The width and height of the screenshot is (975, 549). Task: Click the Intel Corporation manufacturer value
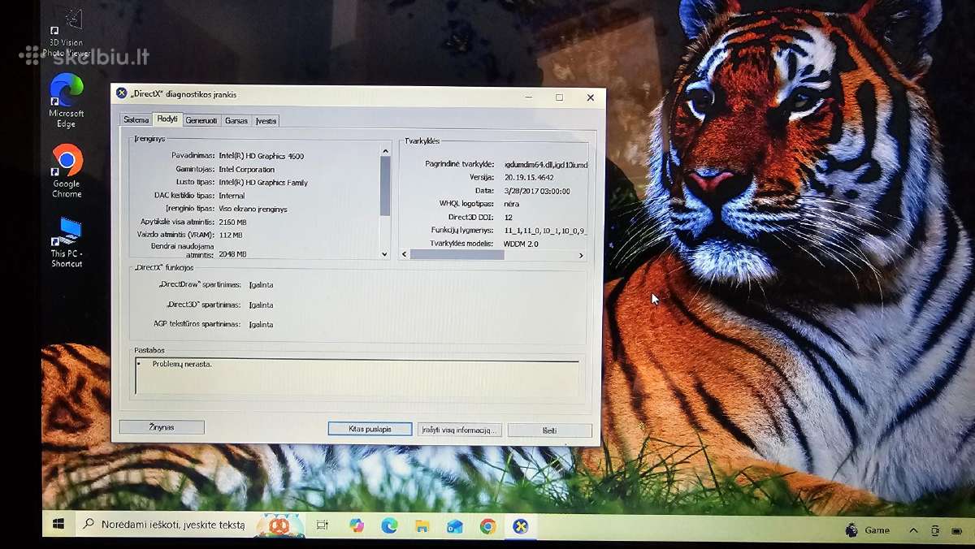click(x=247, y=169)
